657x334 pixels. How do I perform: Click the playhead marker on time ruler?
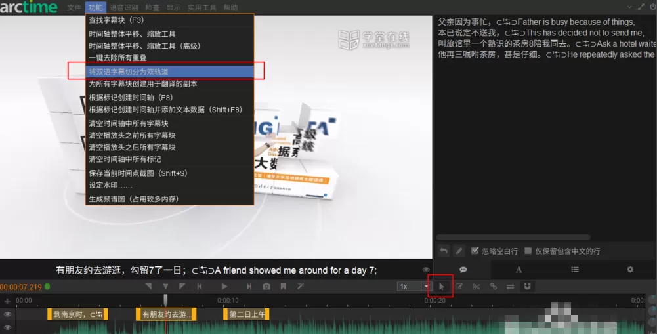[x=165, y=300]
